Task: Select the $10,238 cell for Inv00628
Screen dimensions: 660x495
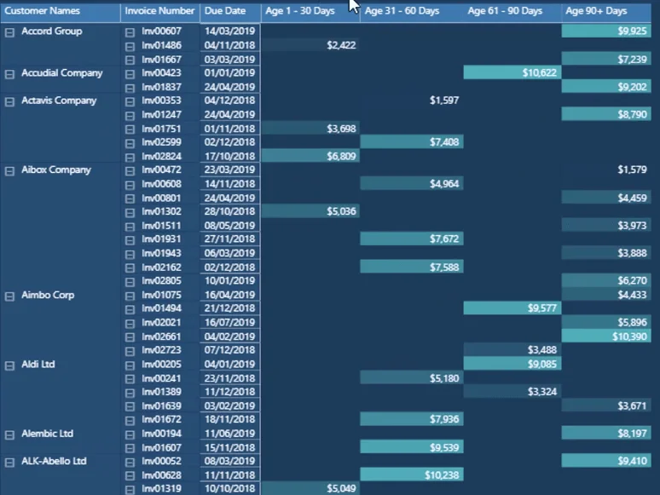Action: click(412, 475)
